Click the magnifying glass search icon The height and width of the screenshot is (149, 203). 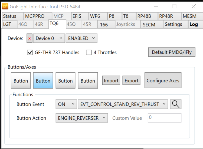pyautogui.click(x=176, y=104)
